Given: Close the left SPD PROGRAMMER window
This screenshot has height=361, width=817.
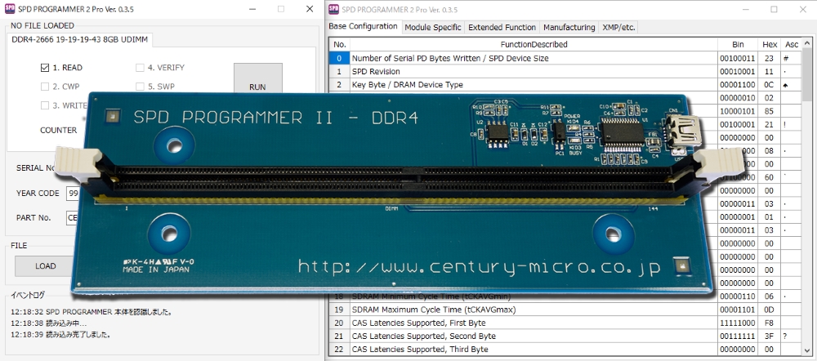Looking at the screenshot, I should click(x=309, y=9).
